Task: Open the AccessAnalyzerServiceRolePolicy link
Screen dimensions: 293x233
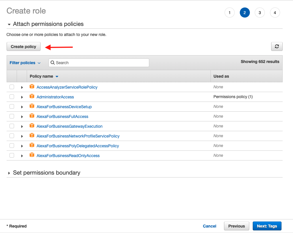Action: (67, 87)
